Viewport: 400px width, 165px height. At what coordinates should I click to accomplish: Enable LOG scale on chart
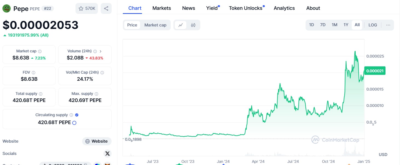[373, 25]
